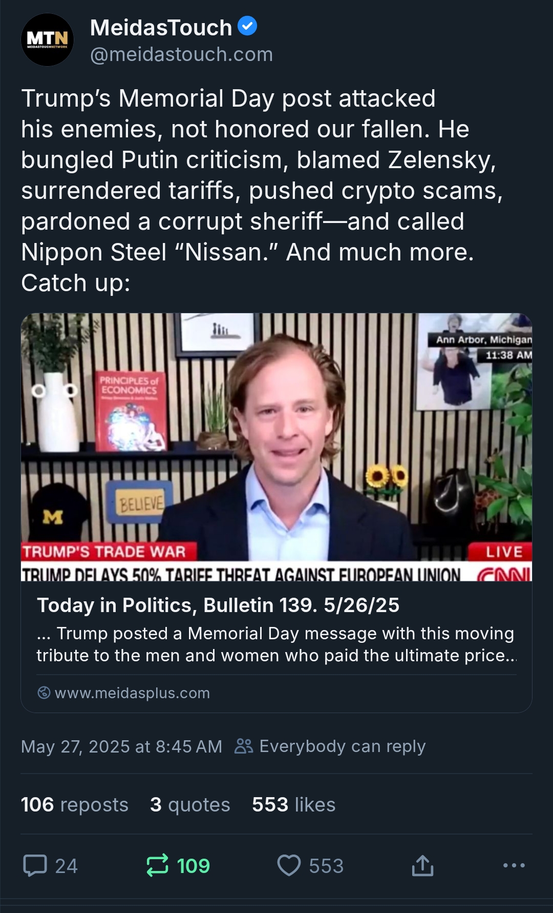
Task: Visit the @meidastouch.com handle
Action: coord(181,54)
